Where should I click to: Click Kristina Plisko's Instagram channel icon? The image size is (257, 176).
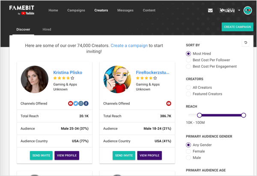click(81, 103)
